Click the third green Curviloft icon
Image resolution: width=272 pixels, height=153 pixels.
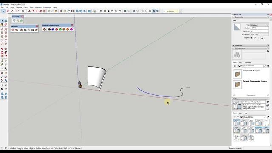(x=22, y=20)
